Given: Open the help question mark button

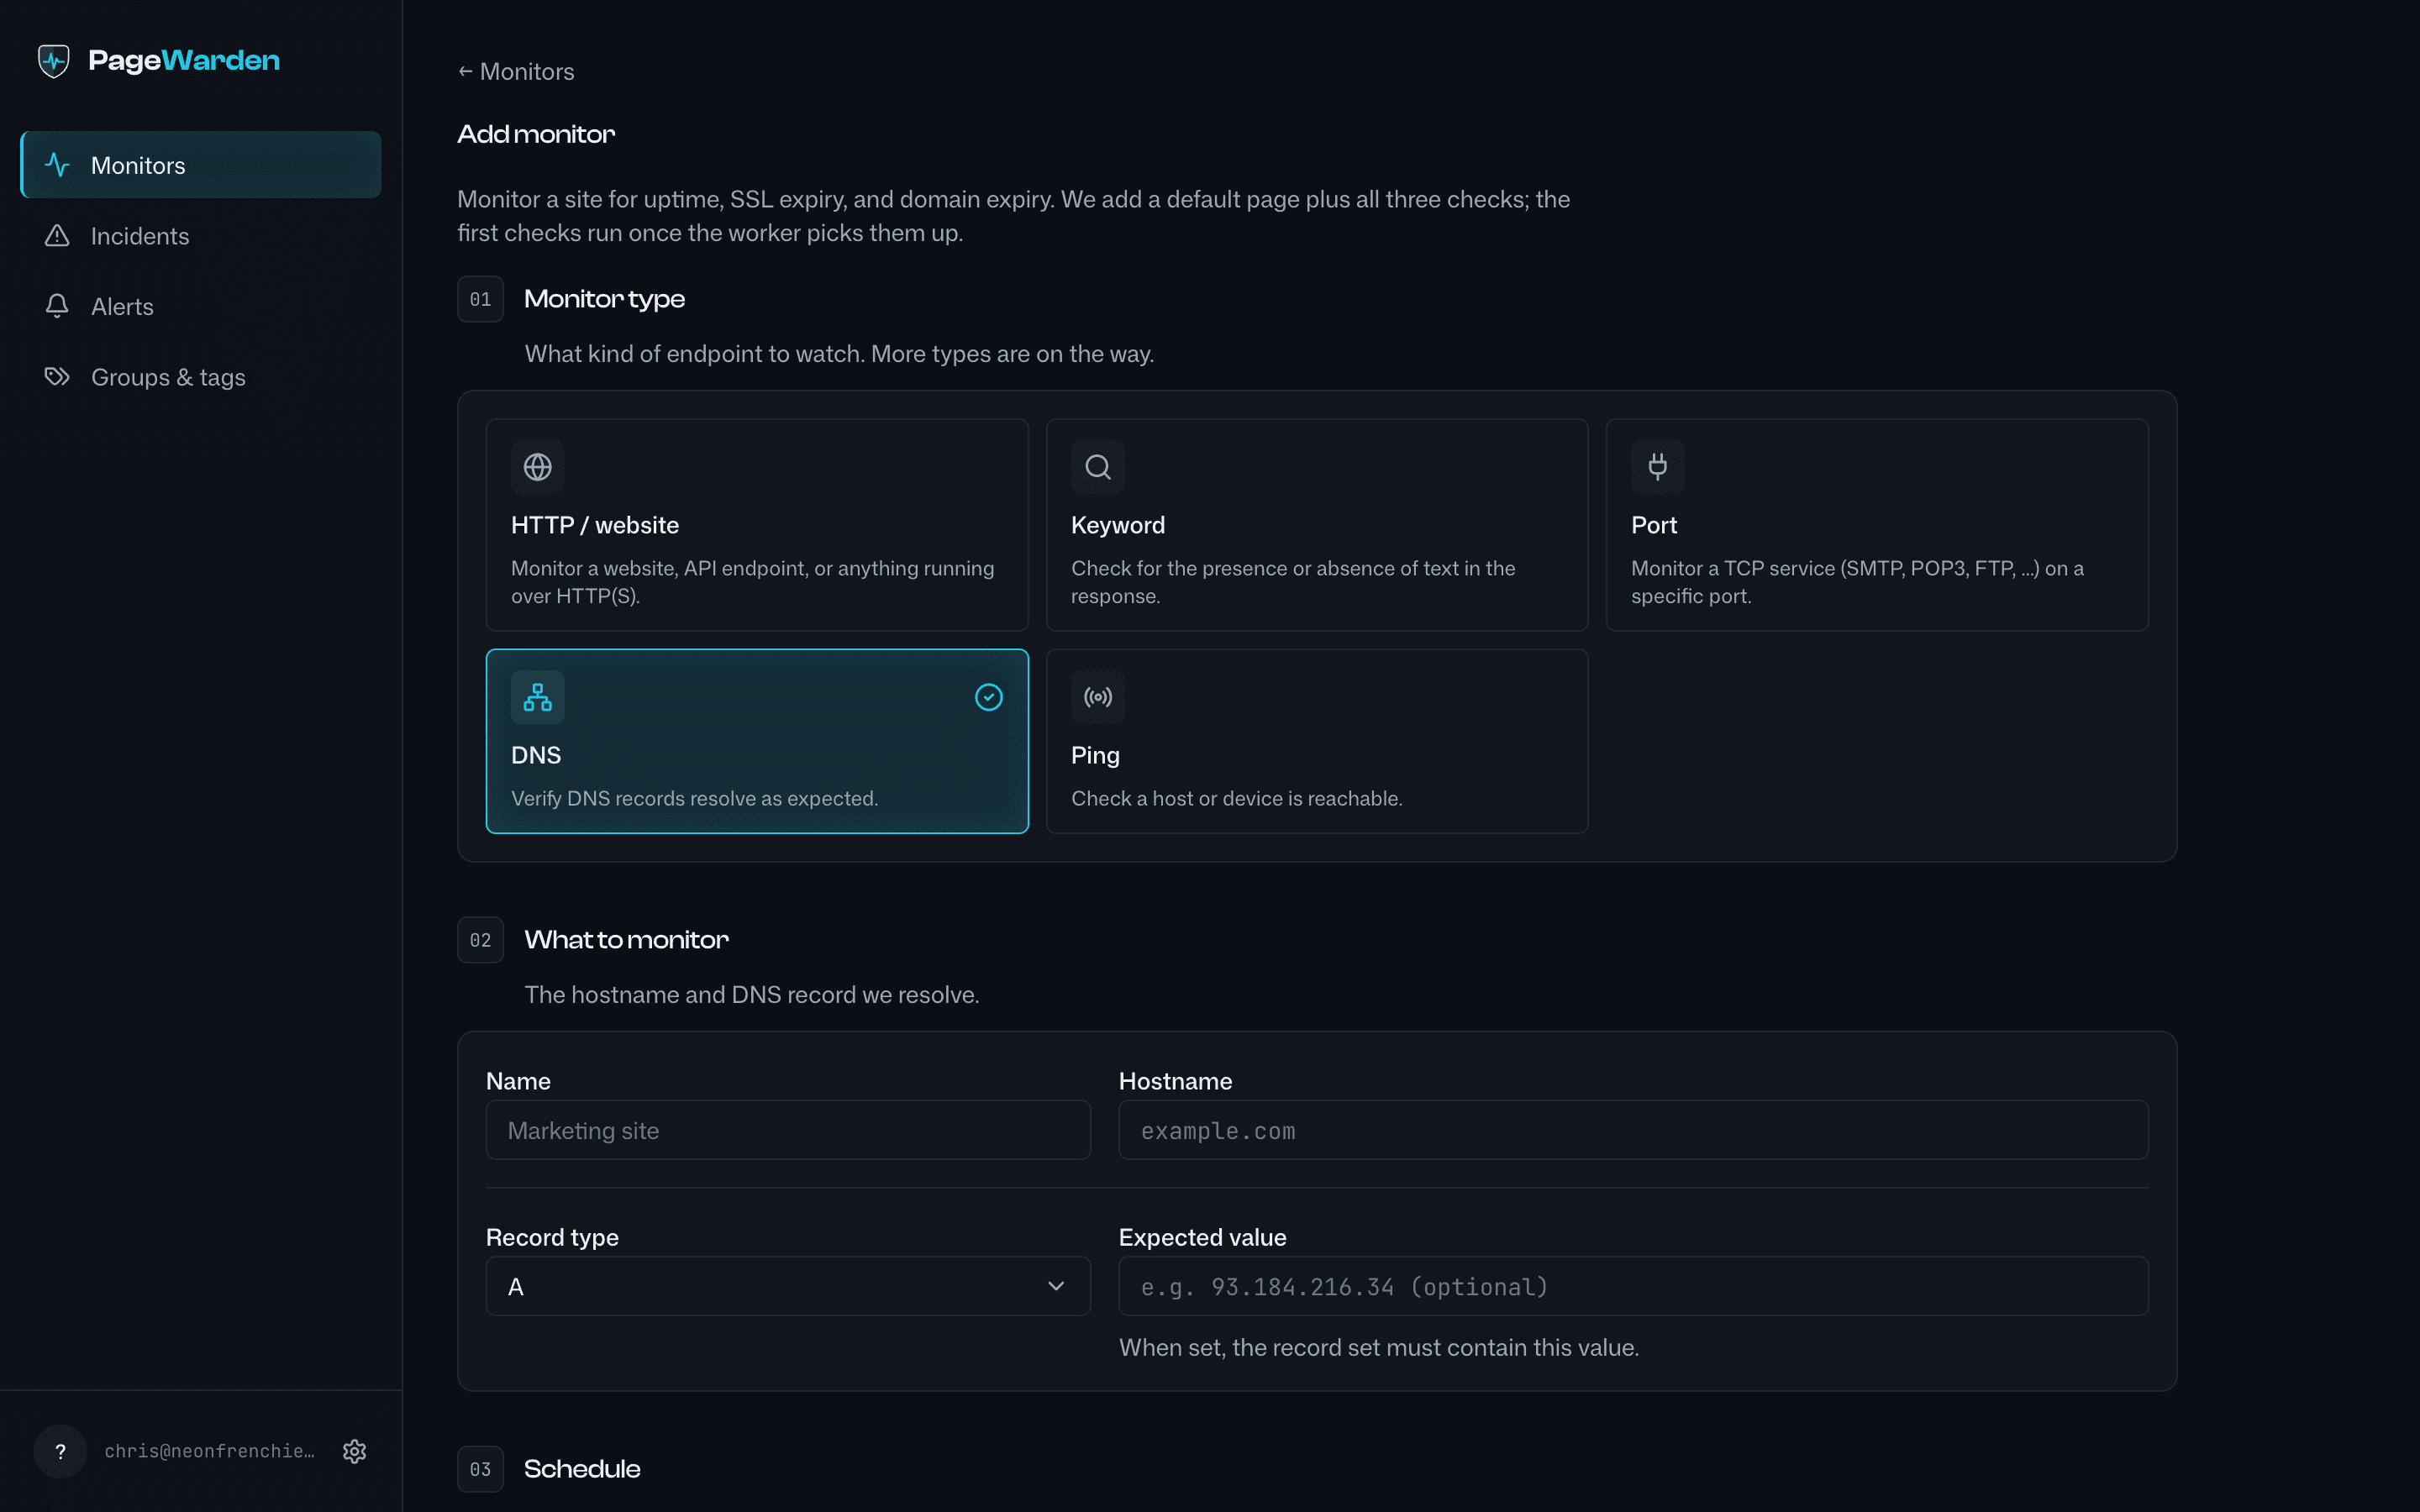Looking at the screenshot, I should pos(60,1451).
